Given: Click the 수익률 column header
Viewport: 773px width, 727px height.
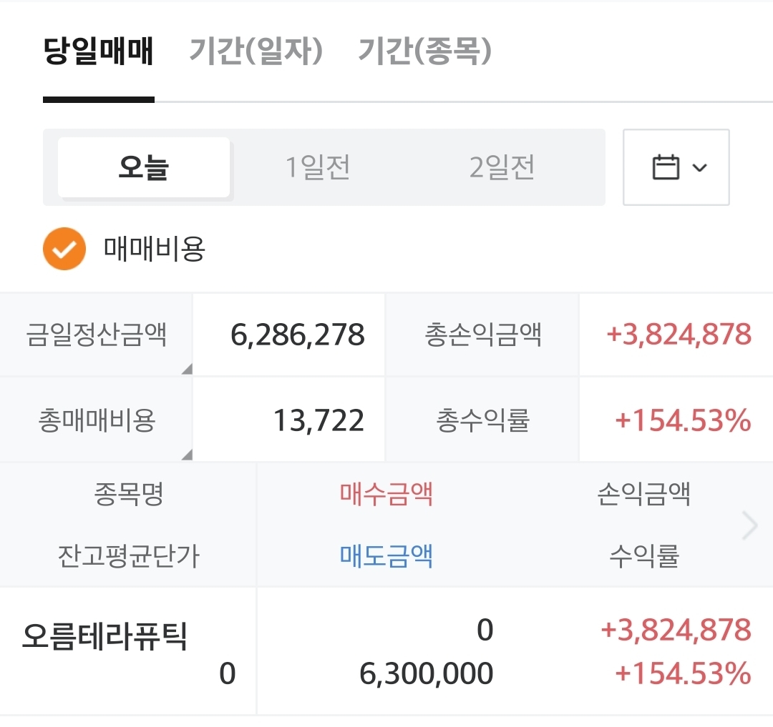Looking at the screenshot, I should tap(643, 555).
